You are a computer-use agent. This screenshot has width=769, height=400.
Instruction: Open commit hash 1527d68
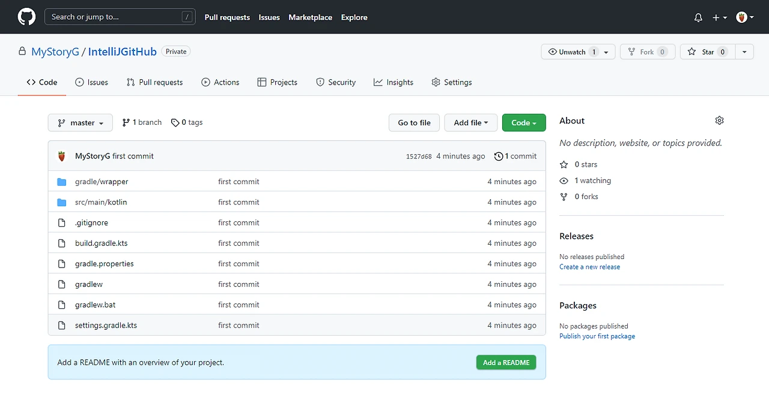(419, 157)
